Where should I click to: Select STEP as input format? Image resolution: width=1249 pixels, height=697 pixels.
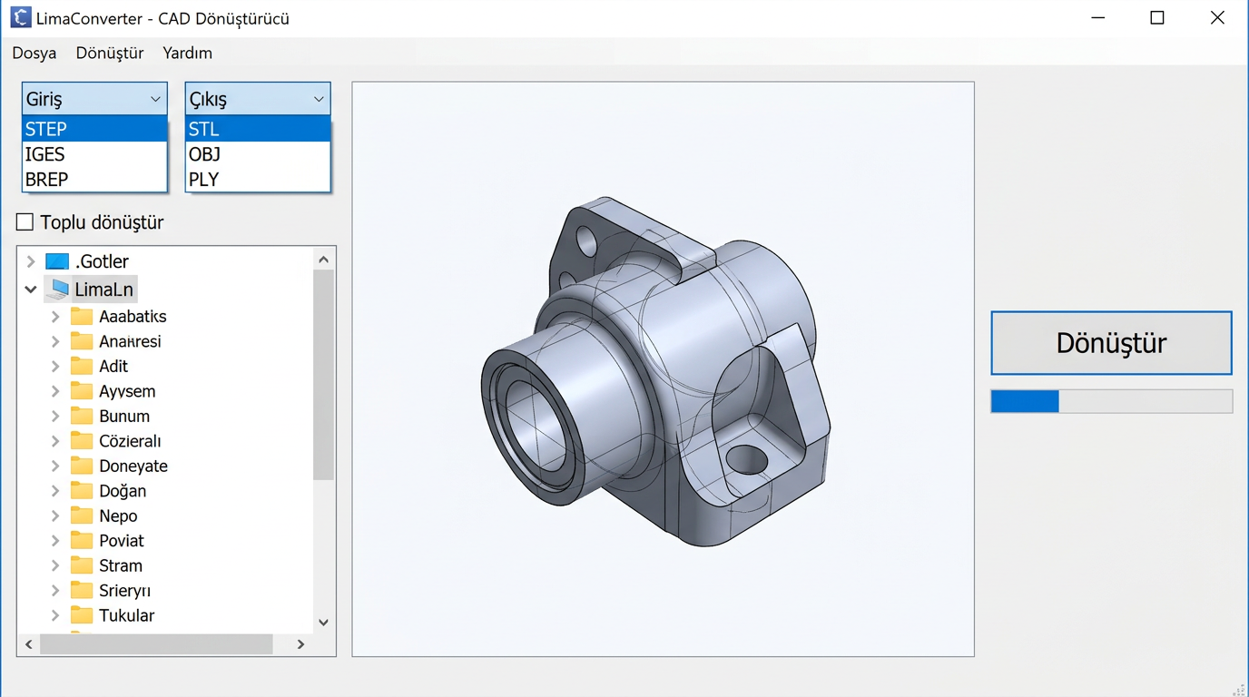click(x=94, y=129)
